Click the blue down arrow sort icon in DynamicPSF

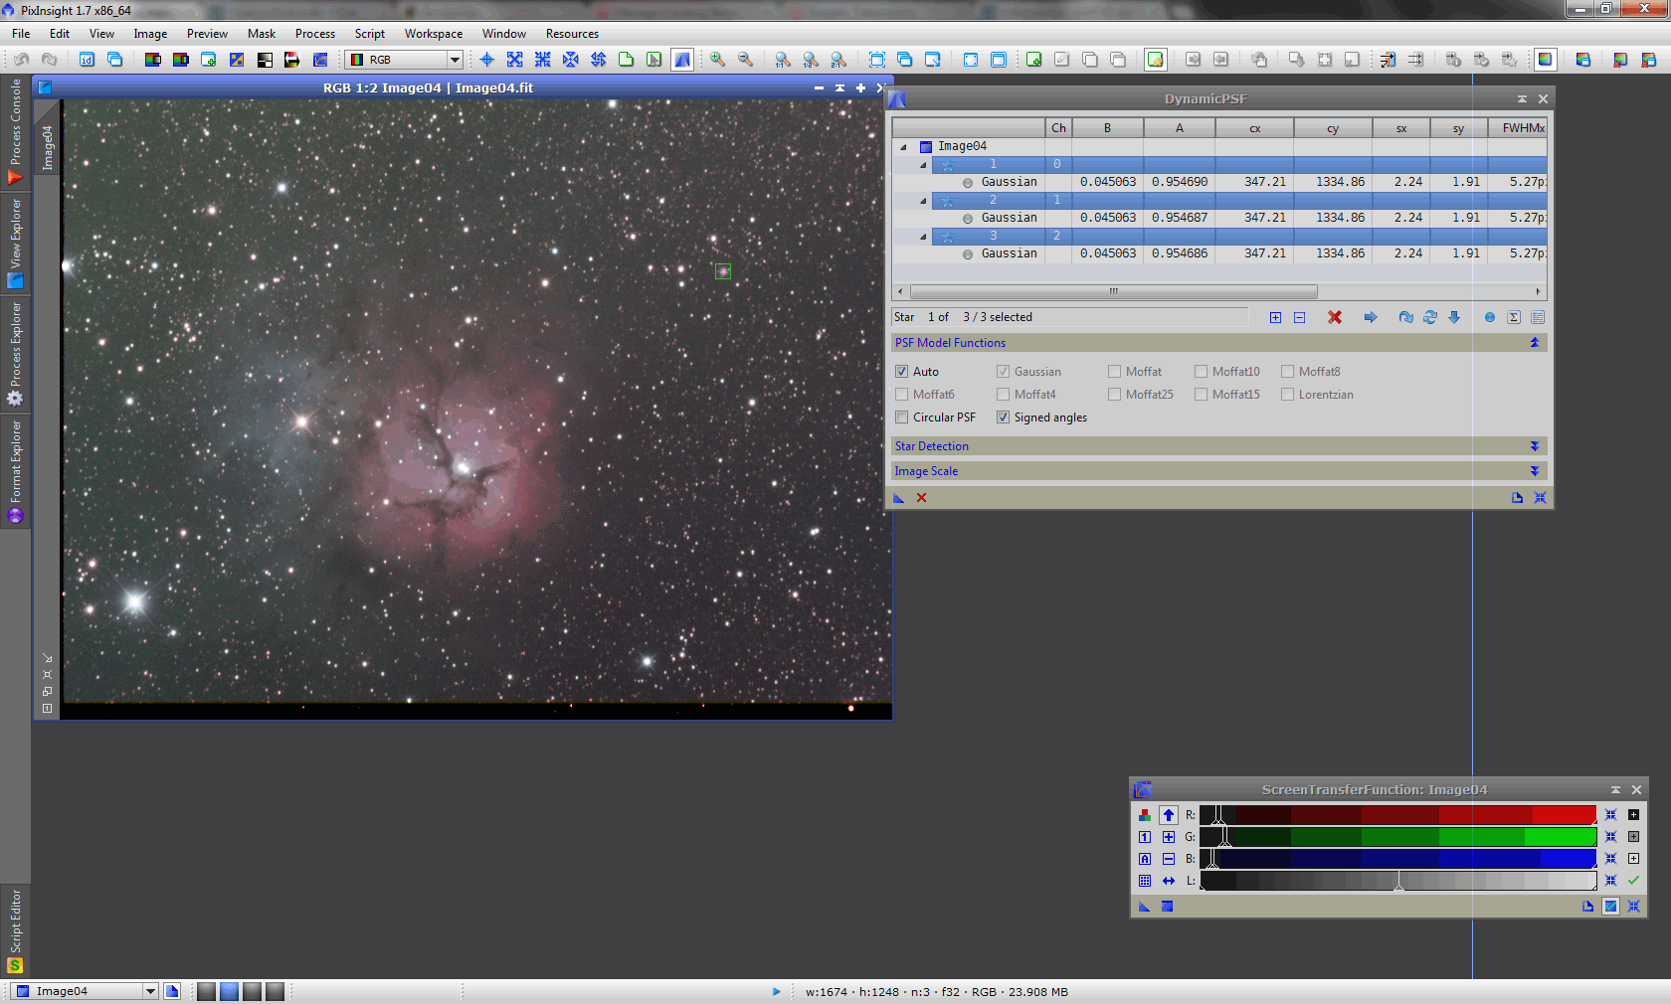1453,317
